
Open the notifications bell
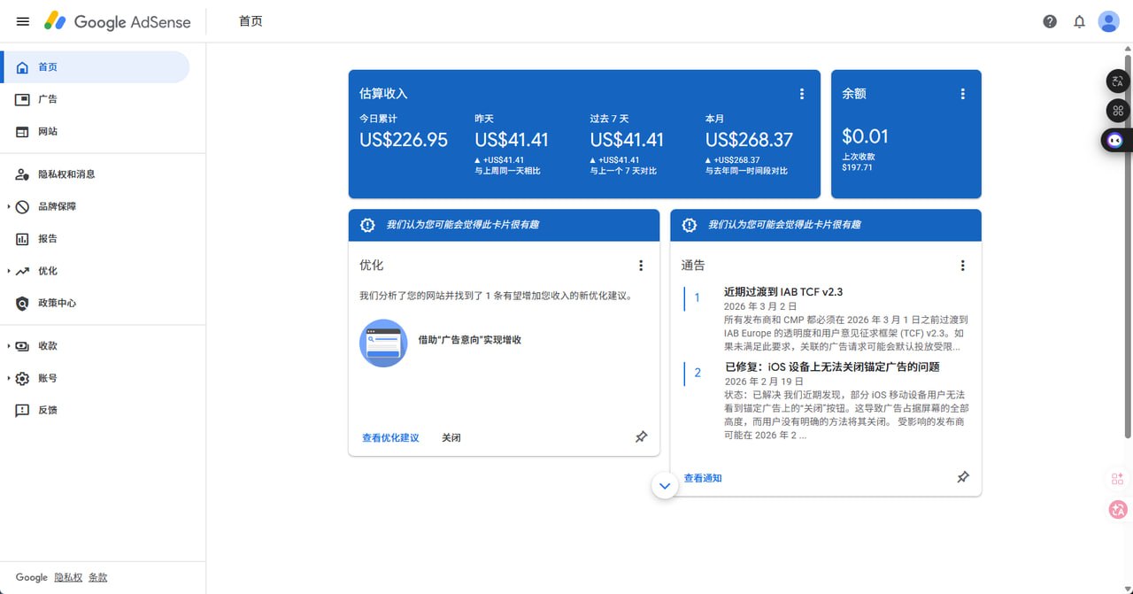pos(1079,21)
